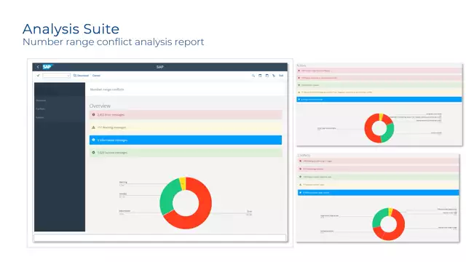Click the Download button in toolbar
The image size is (466, 262).
[x=81, y=76]
